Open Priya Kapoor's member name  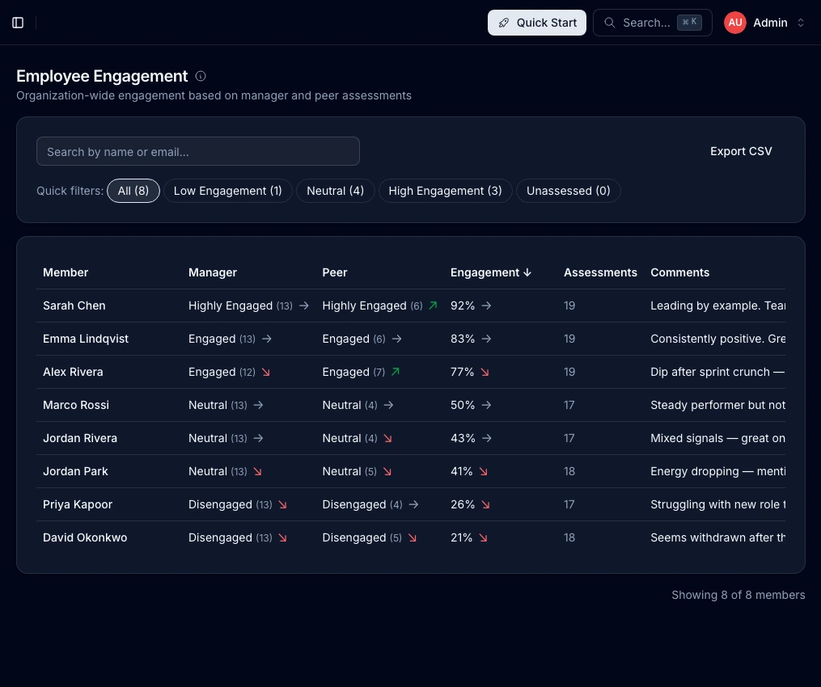click(x=78, y=504)
